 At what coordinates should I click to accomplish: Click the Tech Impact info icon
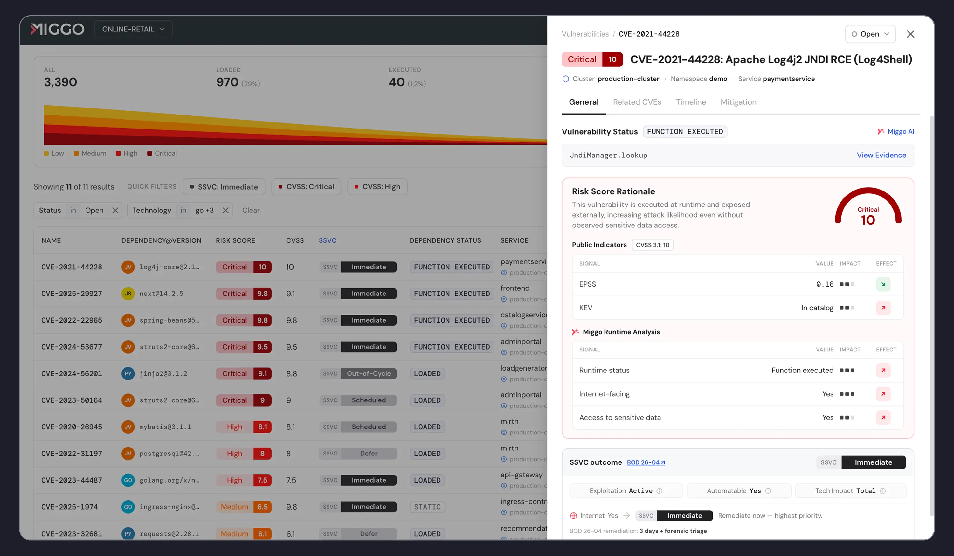click(x=882, y=491)
